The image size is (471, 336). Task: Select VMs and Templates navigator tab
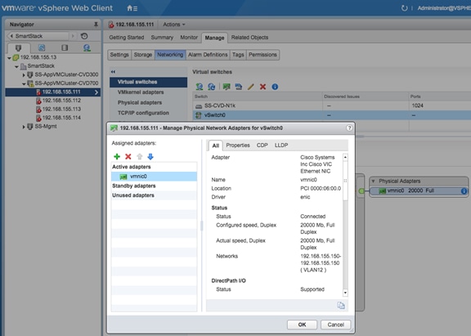coord(42,47)
